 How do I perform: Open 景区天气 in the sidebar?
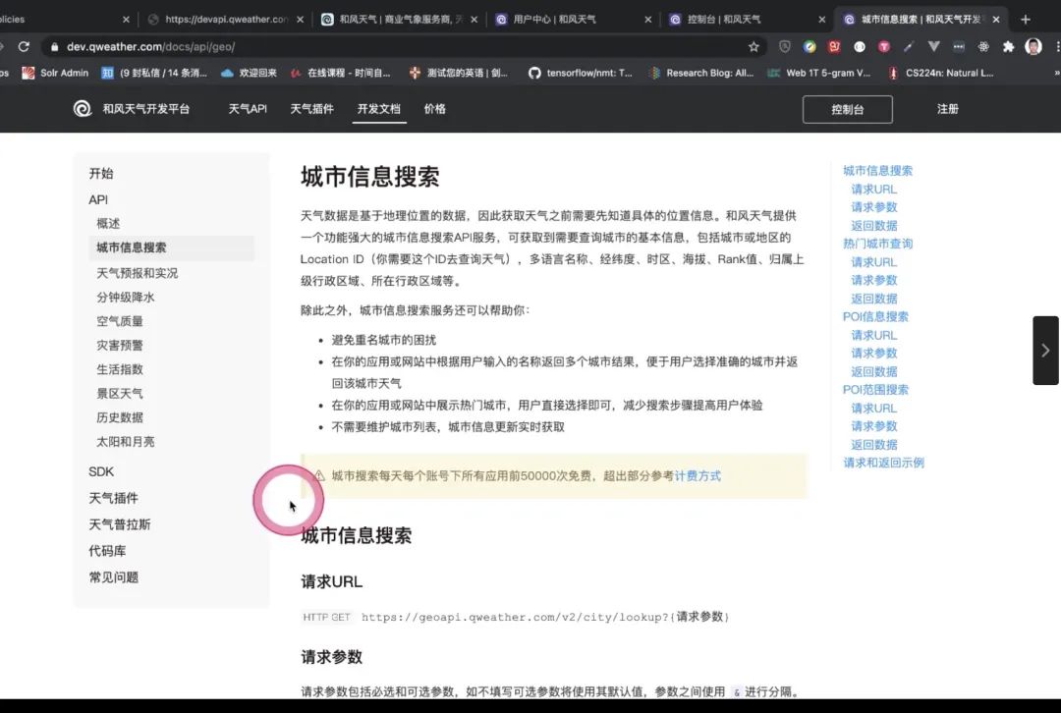pyautogui.click(x=120, y=394)
